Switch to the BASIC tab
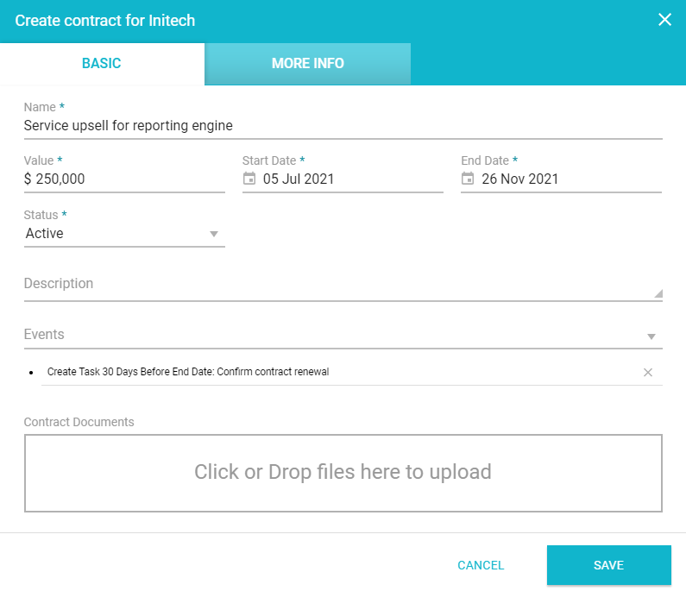This screenshot has width=686, height=591. point(102,64)
